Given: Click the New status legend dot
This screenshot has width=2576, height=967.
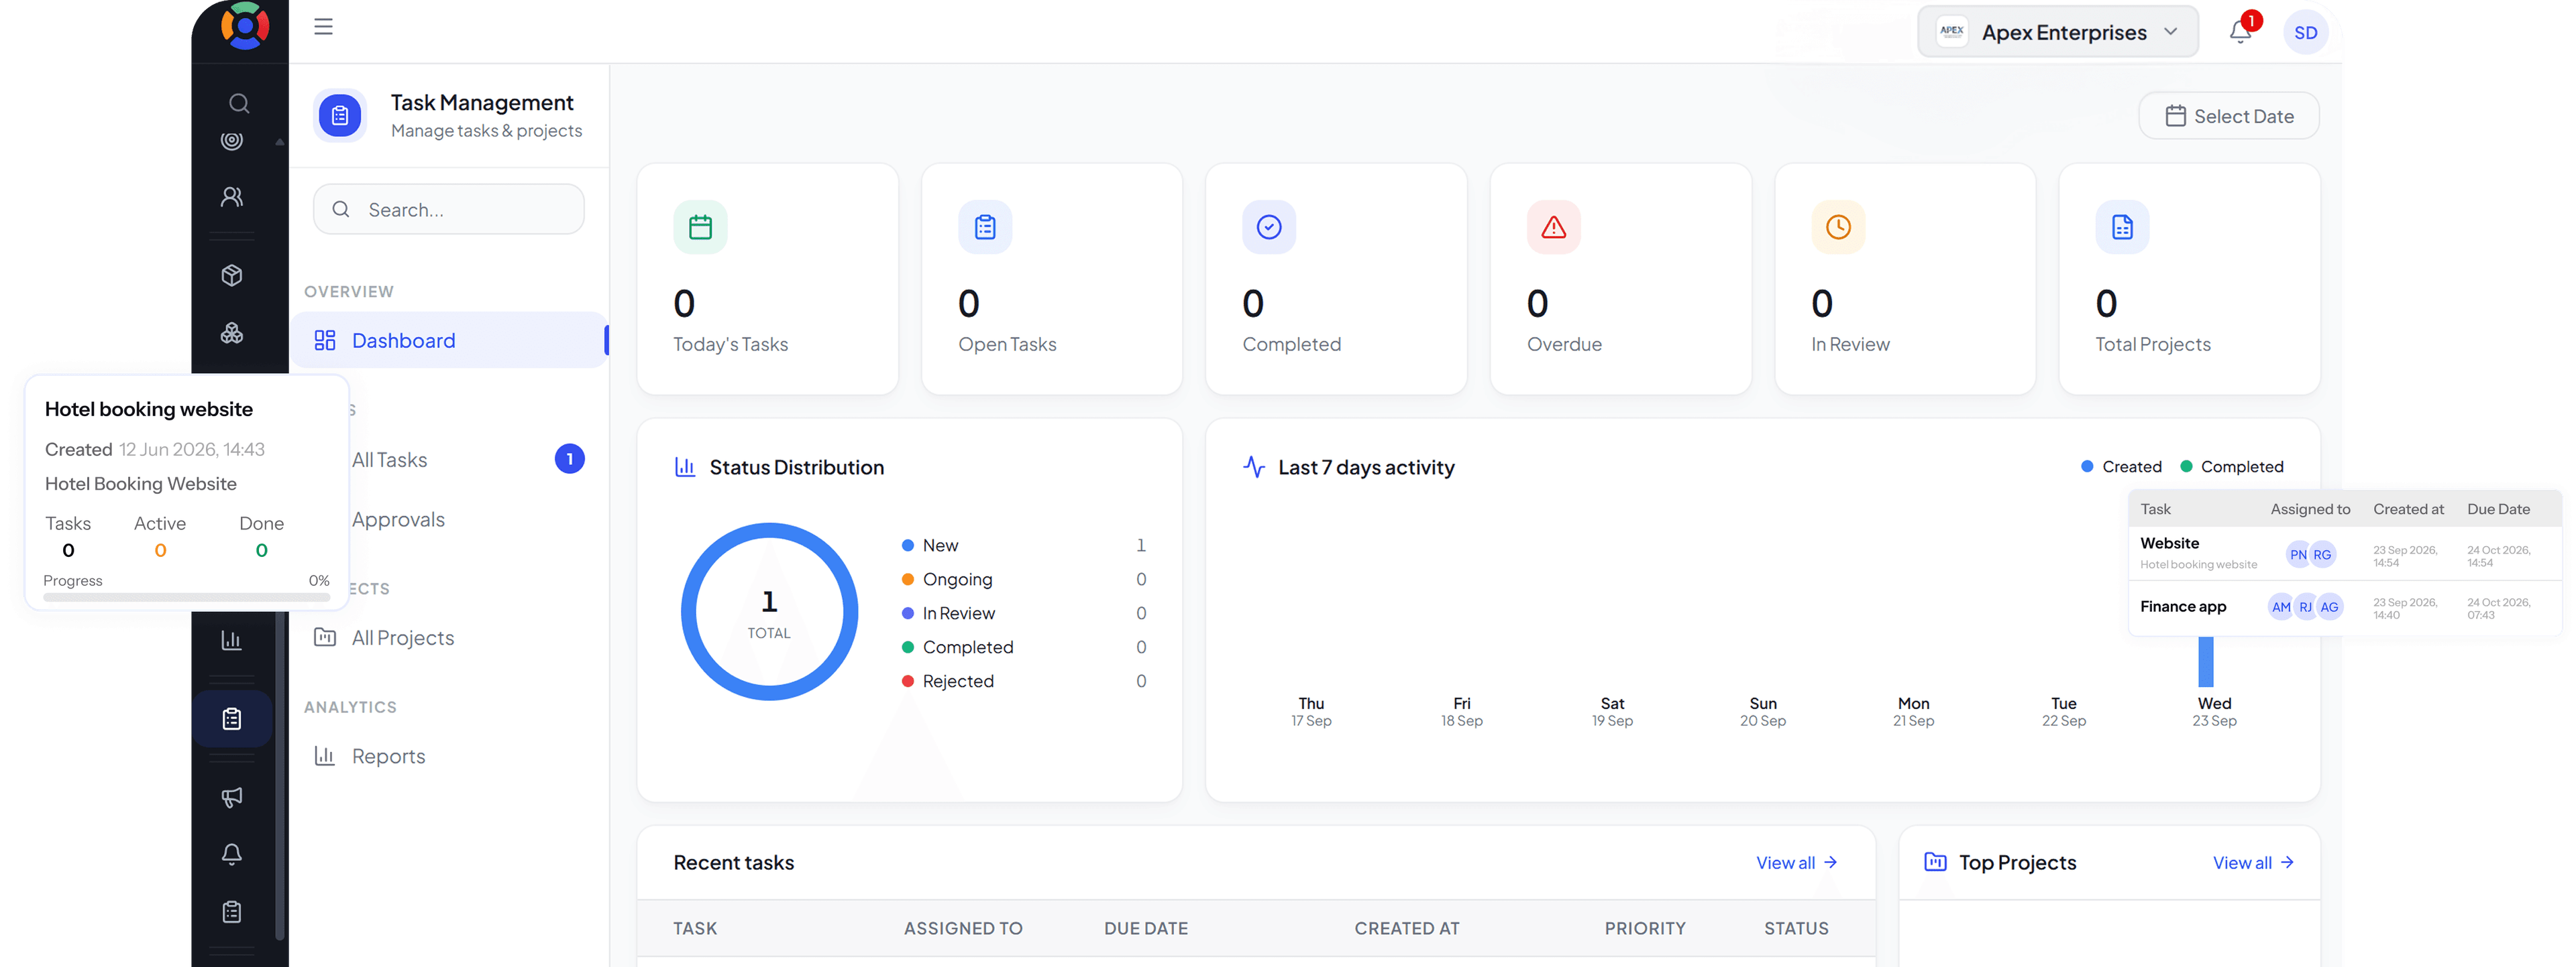Looking at the screenshot, I should click(x=908, y=545).
